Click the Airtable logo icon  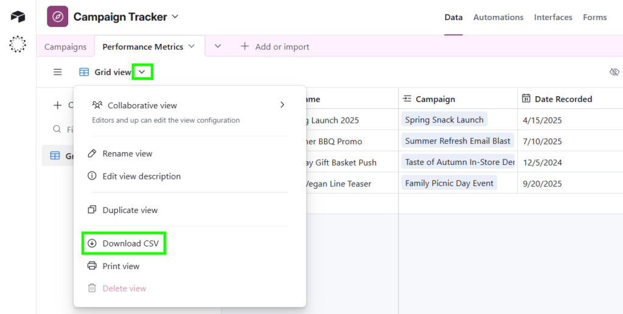coord(18,17)
